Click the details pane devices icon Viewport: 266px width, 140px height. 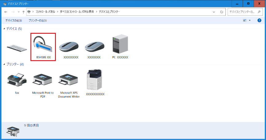13,132
